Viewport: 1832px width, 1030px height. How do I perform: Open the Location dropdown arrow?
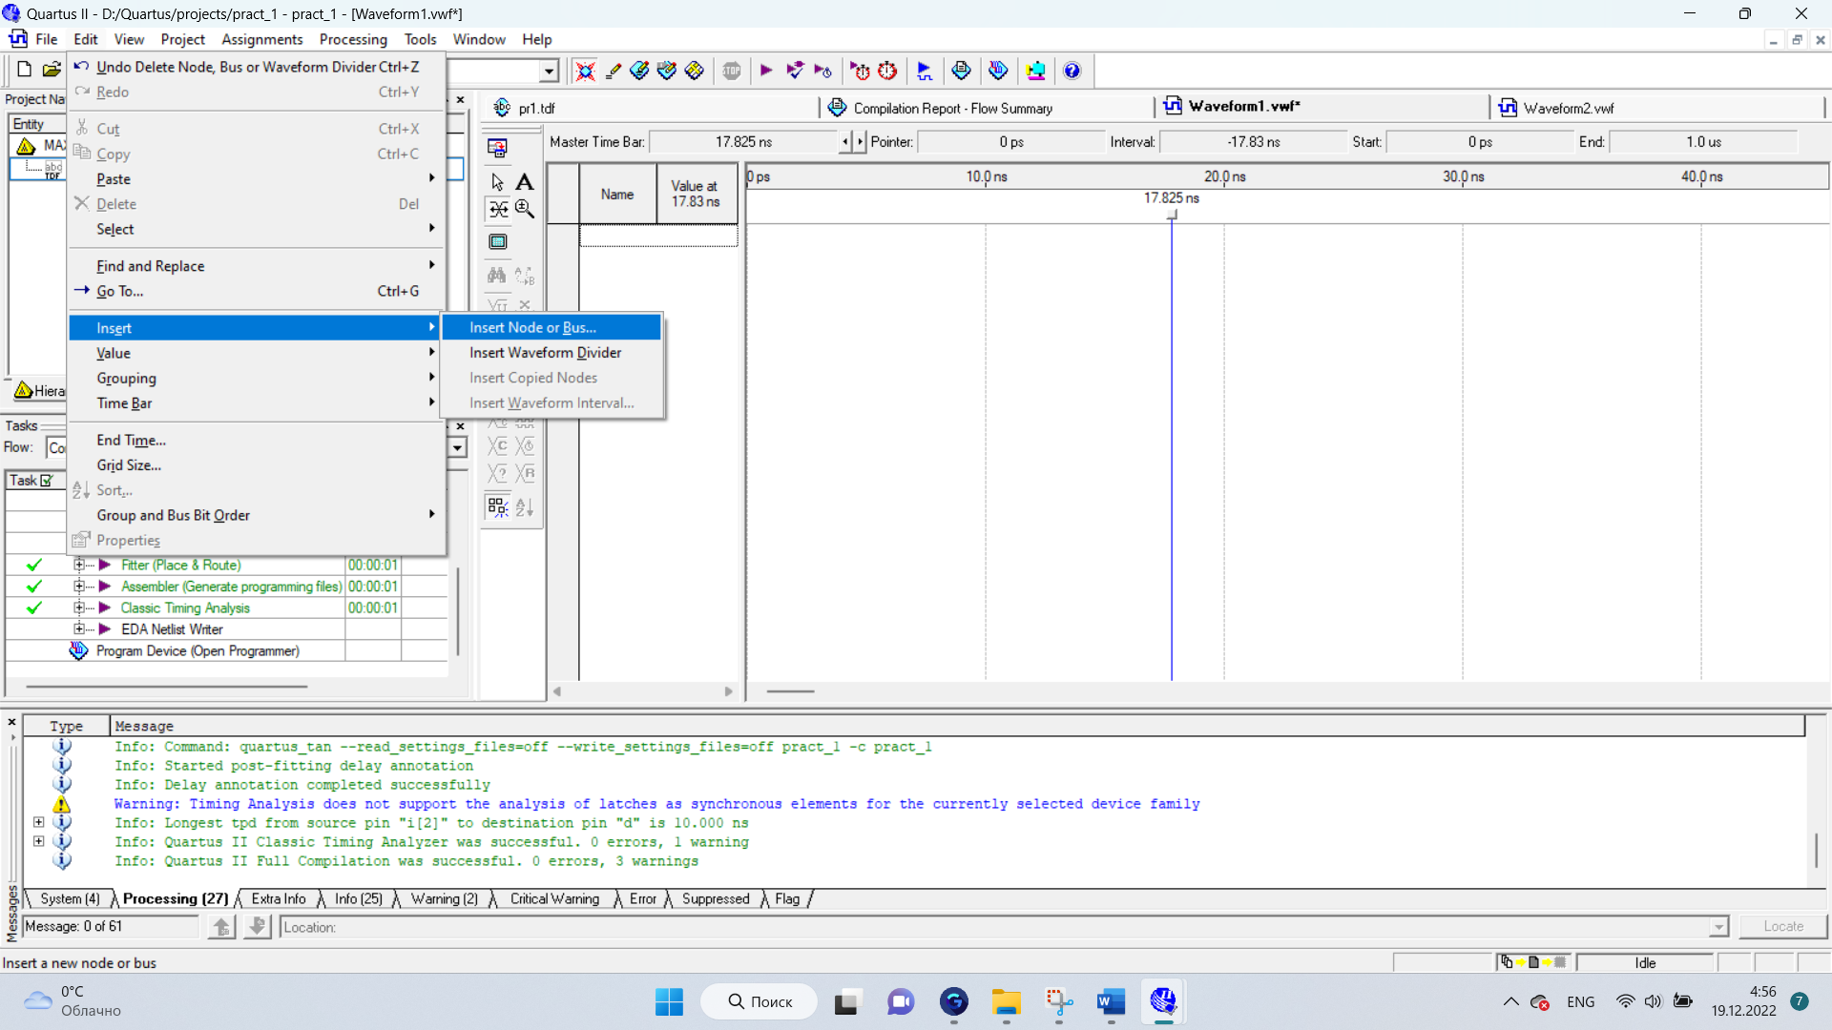(1718, 927)
